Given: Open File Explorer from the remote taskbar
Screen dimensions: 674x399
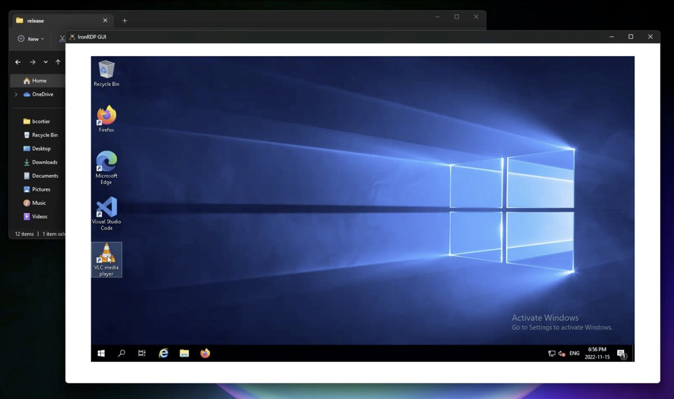Looking at the screenshot, I should (x=184, y=353).
